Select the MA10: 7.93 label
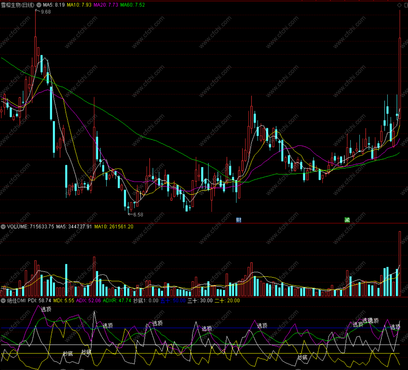The width and height of the screenshot is (408, 370). pyautogui.click(x=79, y=5)
